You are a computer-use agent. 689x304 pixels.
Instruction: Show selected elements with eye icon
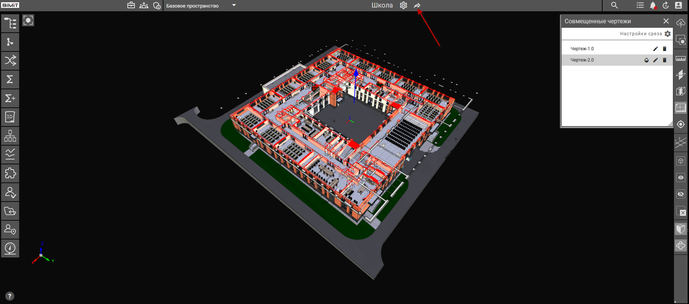click(x=681, y=178)
